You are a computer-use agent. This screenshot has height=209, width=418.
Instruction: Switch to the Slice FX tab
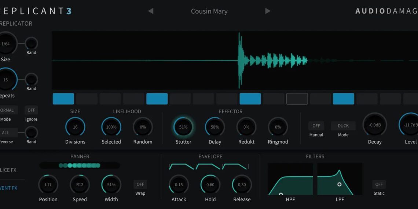(9, 170)
